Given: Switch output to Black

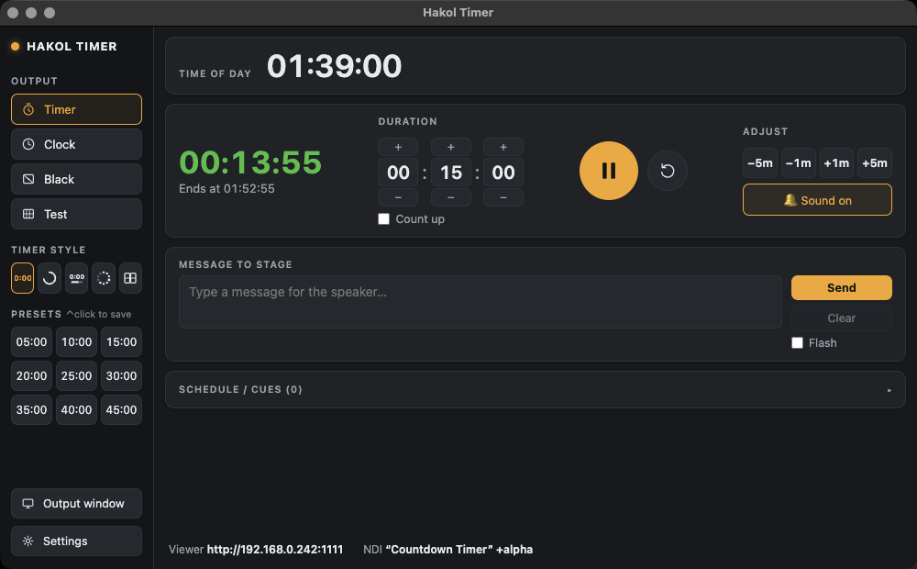Looking at the screenshot, I should pyautogui.click(x=77, y=179).
